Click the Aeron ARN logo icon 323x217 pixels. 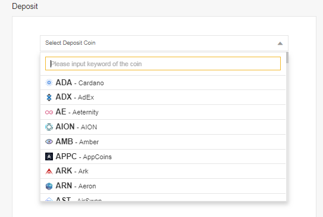pos(49,186)
